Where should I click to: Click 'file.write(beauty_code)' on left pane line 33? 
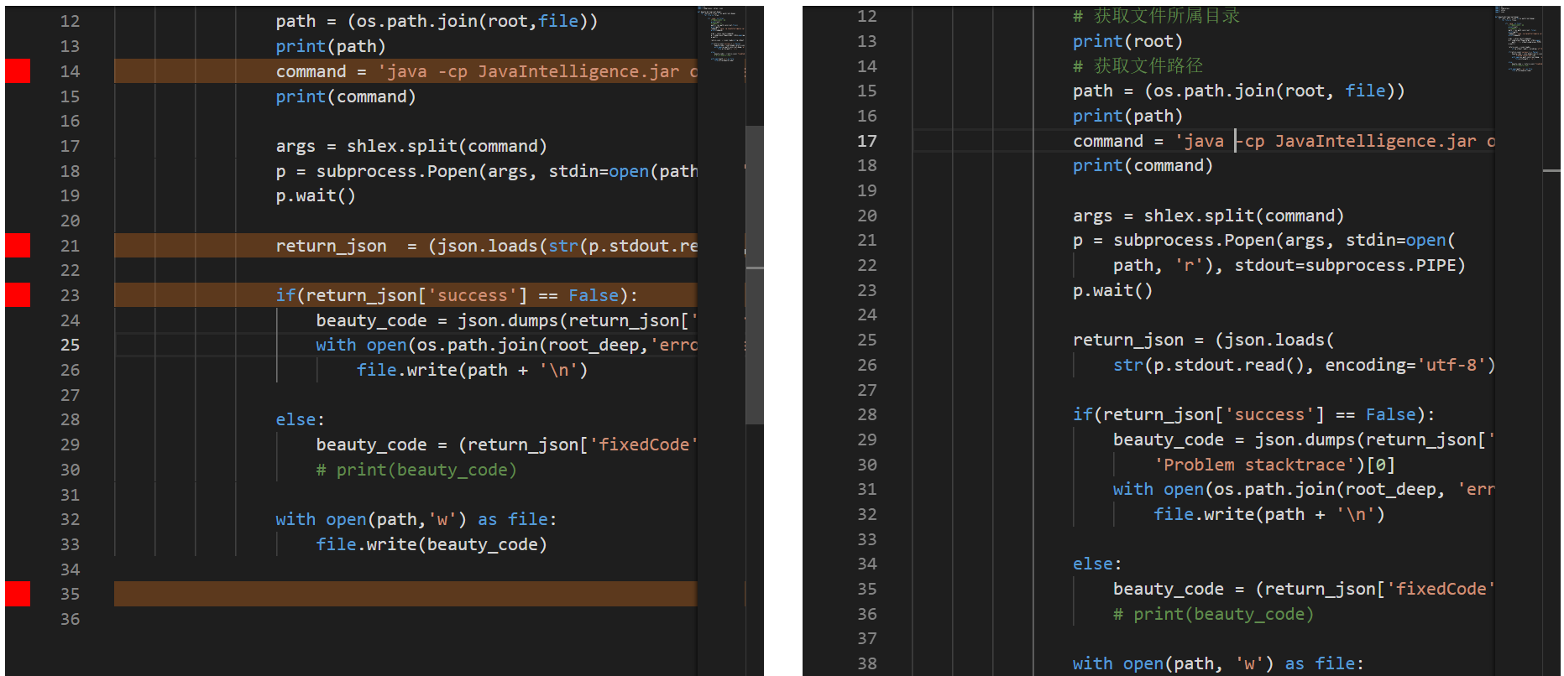[432, 544]
